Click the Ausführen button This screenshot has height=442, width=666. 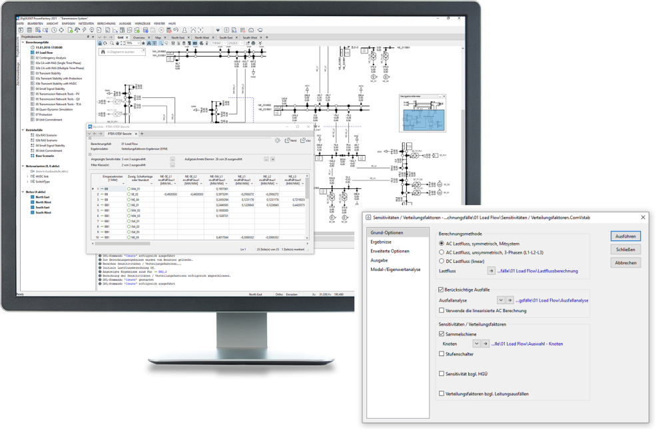click(625, 236)
